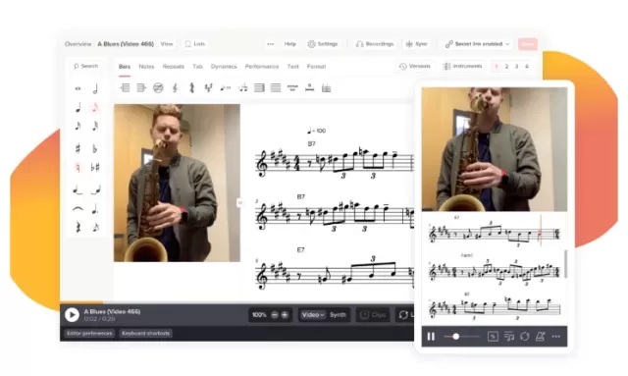Increase playback speed with plus button
Image resolution: width=628 pixels, height=376 pixels.
pyautogui.click(x=285, y=315)
